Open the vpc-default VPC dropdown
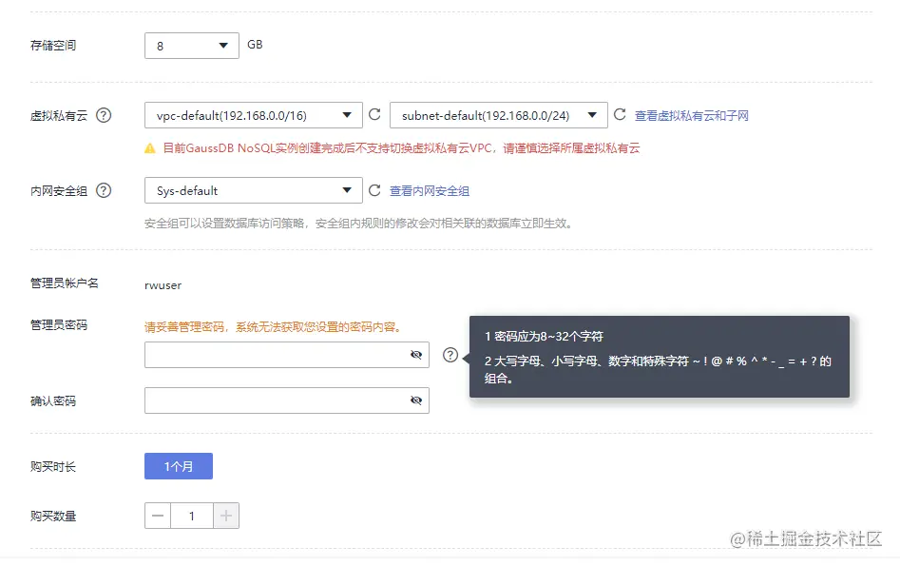This screenshot has width=900, height=566. point(253,115)
